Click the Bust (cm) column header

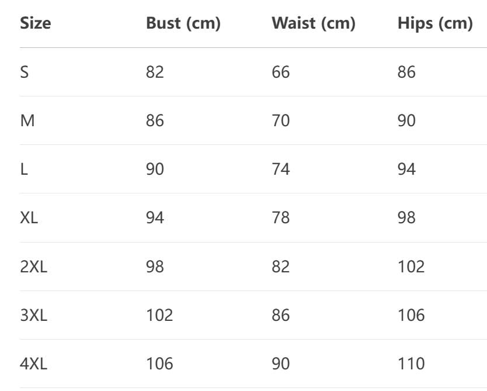coord(183,23)
